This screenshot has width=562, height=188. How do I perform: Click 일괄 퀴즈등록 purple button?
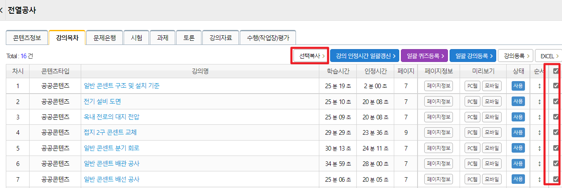click(425, 55)
